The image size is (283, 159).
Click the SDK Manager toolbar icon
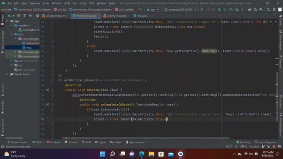[x=261, y=10]
